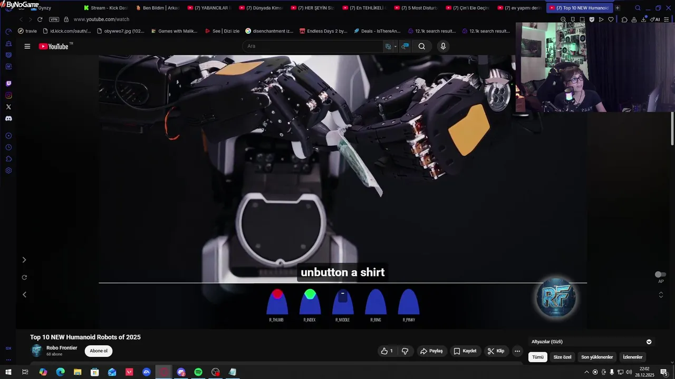Open the browser tab search icon
Viewport: 675px width, 379px height.
click(638, 8)
